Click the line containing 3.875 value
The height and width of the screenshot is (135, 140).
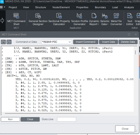pyautogui.click(x=49, y=107)
